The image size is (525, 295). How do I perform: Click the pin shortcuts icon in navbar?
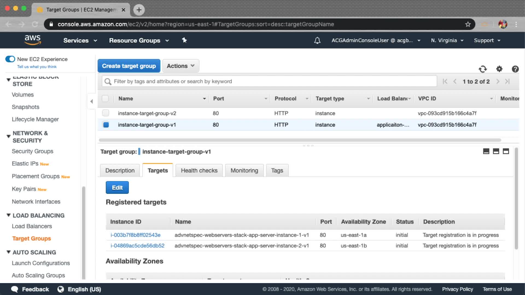point(184,40)
